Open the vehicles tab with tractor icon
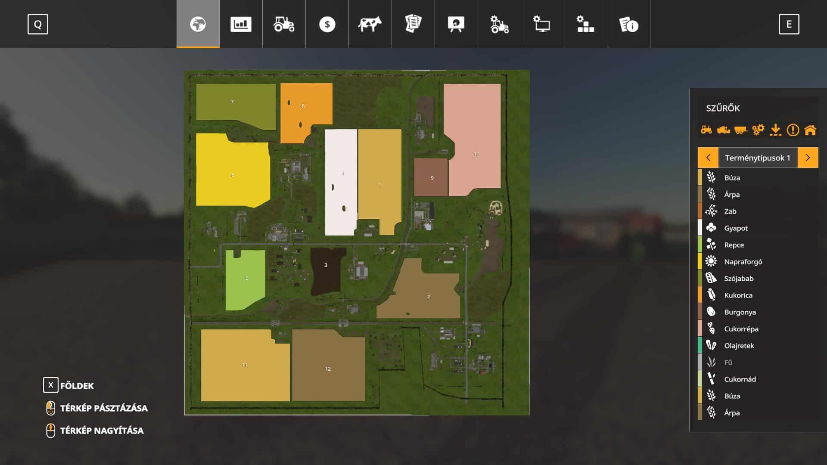This screenshot has height=465, width=827. click(284, 24)
